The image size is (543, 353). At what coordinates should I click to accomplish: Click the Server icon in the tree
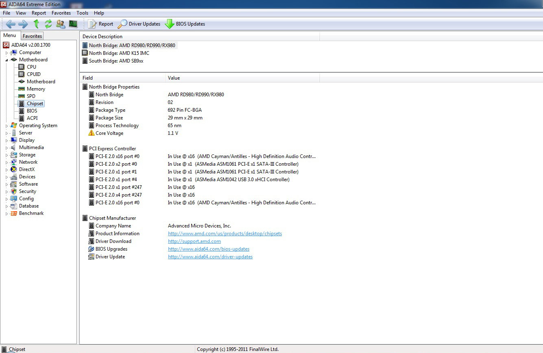pos(14,133)
